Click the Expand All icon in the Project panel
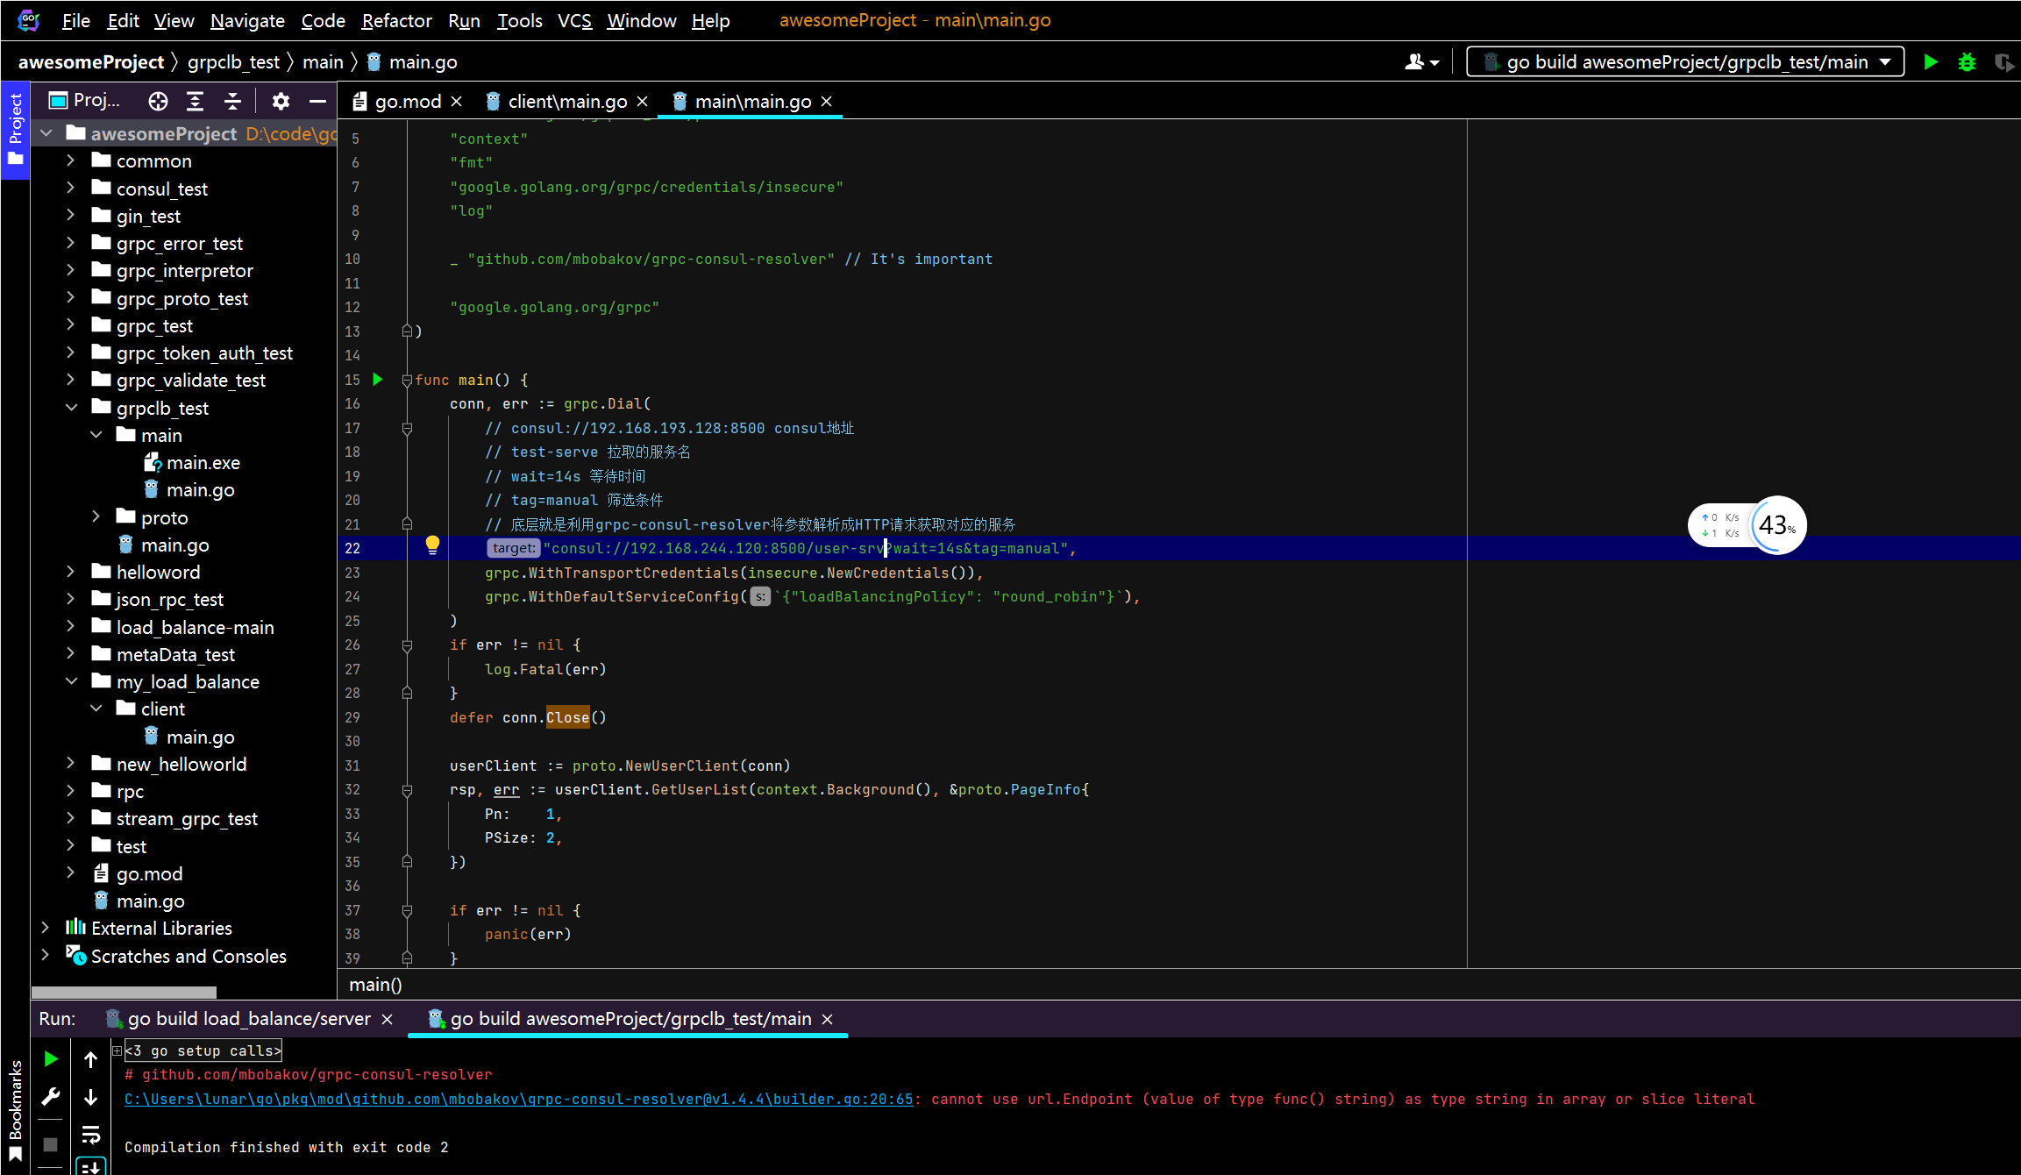The image size is (2021, 1175). pos(195,102)
